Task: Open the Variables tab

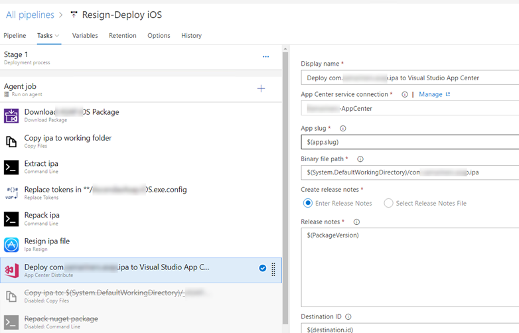Action: coord(85,35)
